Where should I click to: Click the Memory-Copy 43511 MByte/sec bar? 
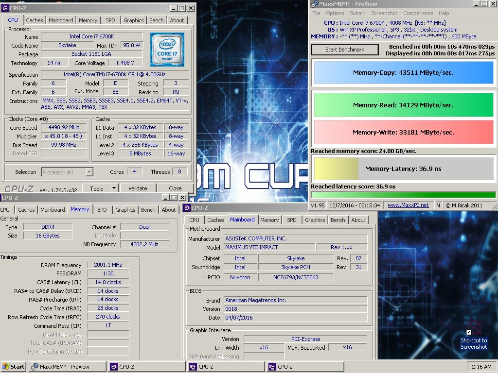[403, 73]
